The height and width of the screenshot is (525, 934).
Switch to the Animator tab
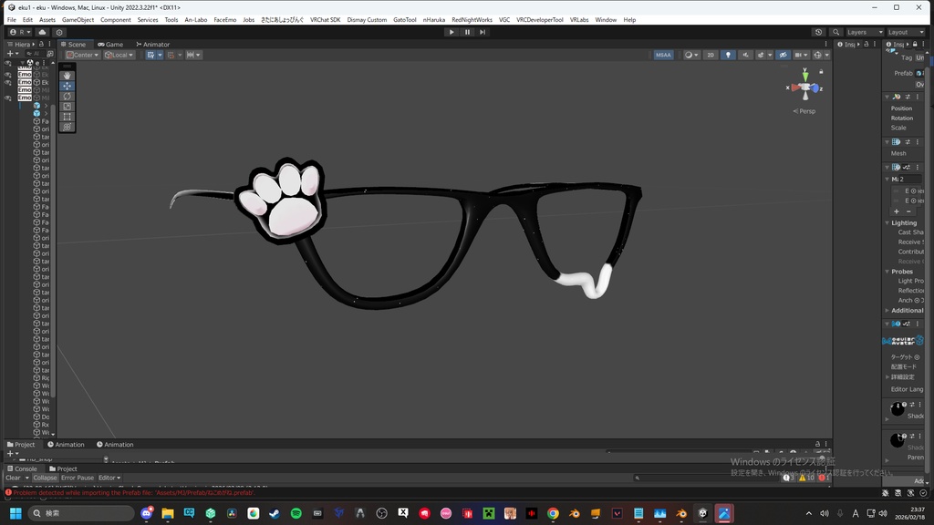(x=152, y=44)
